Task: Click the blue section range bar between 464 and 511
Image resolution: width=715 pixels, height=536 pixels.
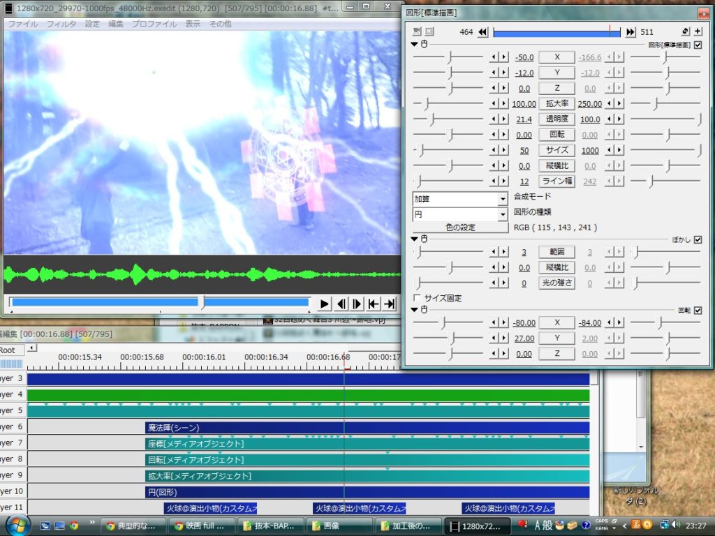Action: [556, 32]
